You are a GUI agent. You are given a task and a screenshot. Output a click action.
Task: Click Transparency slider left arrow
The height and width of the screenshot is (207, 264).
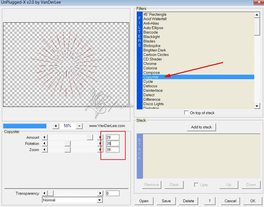pos(45,193)
